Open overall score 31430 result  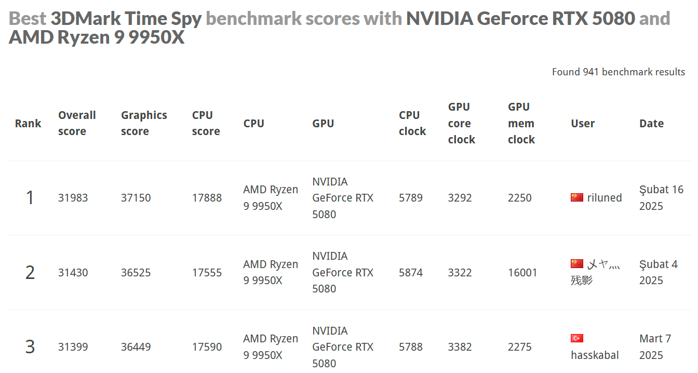[x=73, y=273]
